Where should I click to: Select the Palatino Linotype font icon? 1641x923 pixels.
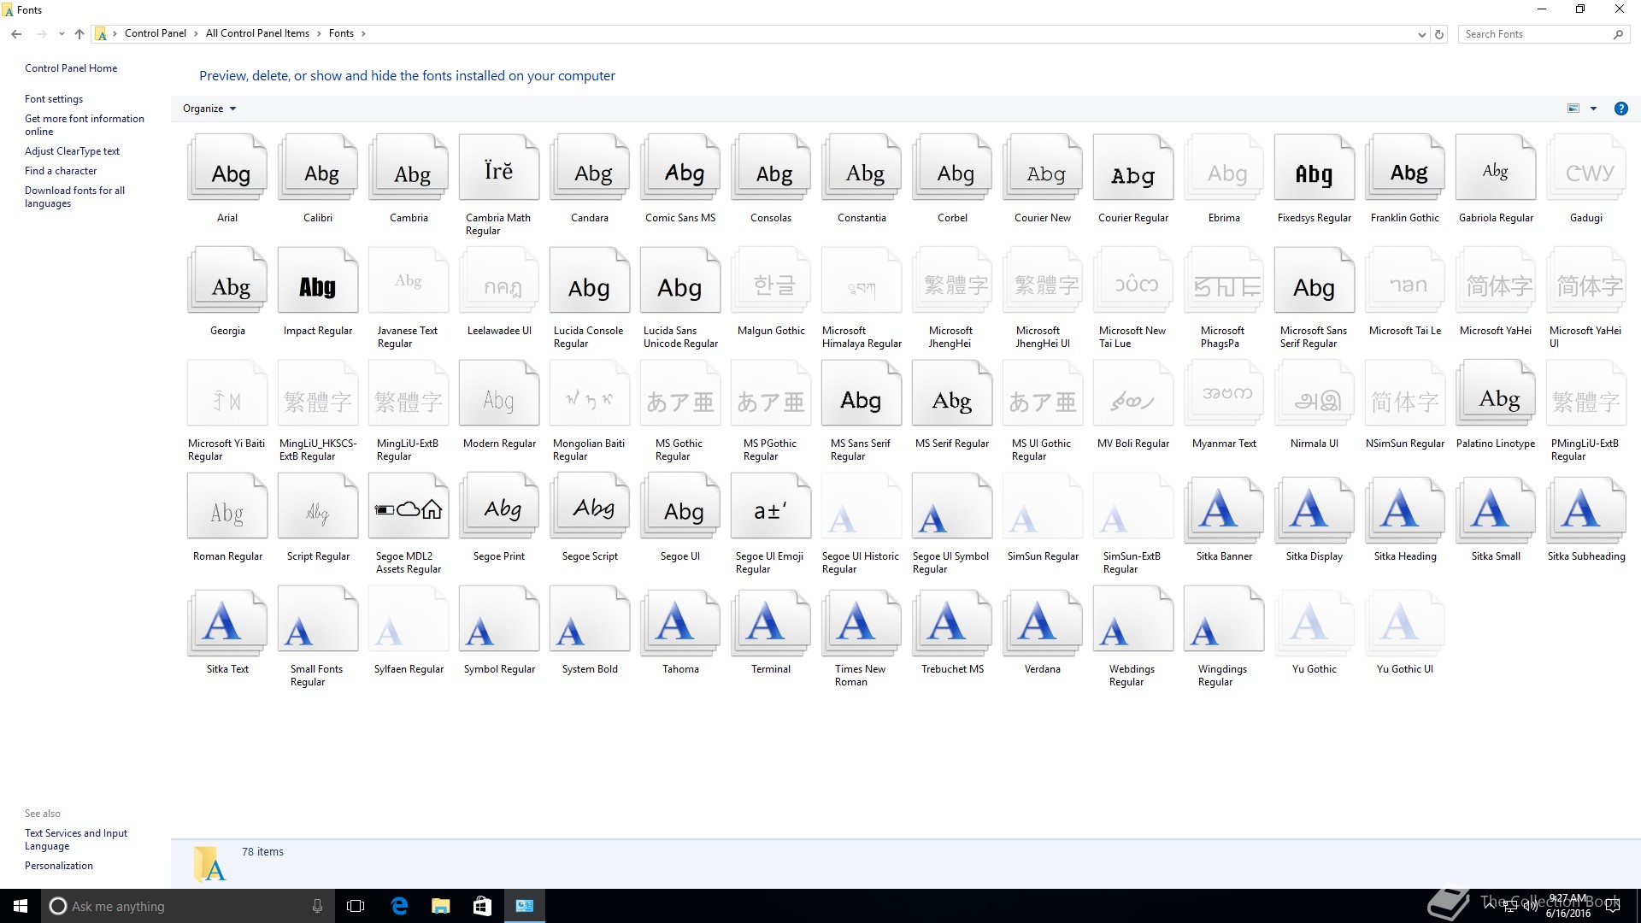point(1496,394)
